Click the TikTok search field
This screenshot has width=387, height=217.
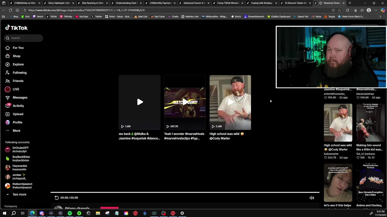coord(24,38)
